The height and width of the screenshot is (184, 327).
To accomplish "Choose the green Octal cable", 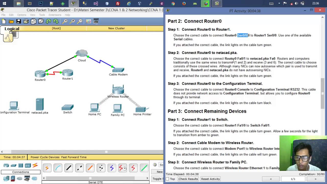I will pos(144,168).
